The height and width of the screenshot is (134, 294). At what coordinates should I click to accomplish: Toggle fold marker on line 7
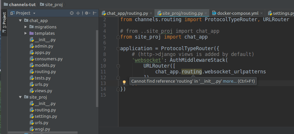[x=118, y=49]
